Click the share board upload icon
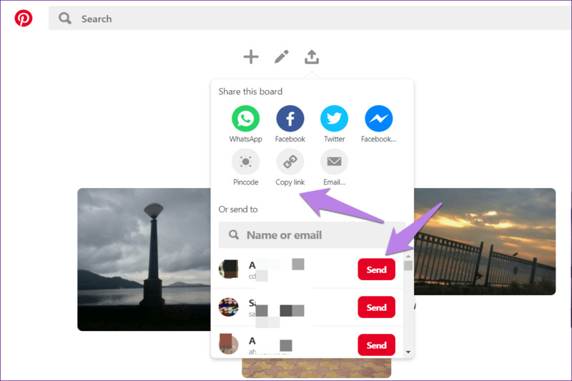This screenshot has width=572, height=381. tap(312, 56)
